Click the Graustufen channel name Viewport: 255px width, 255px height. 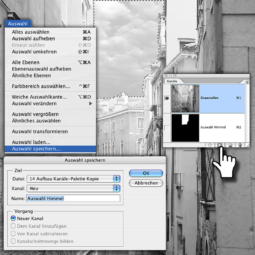[x=209, y=98]
